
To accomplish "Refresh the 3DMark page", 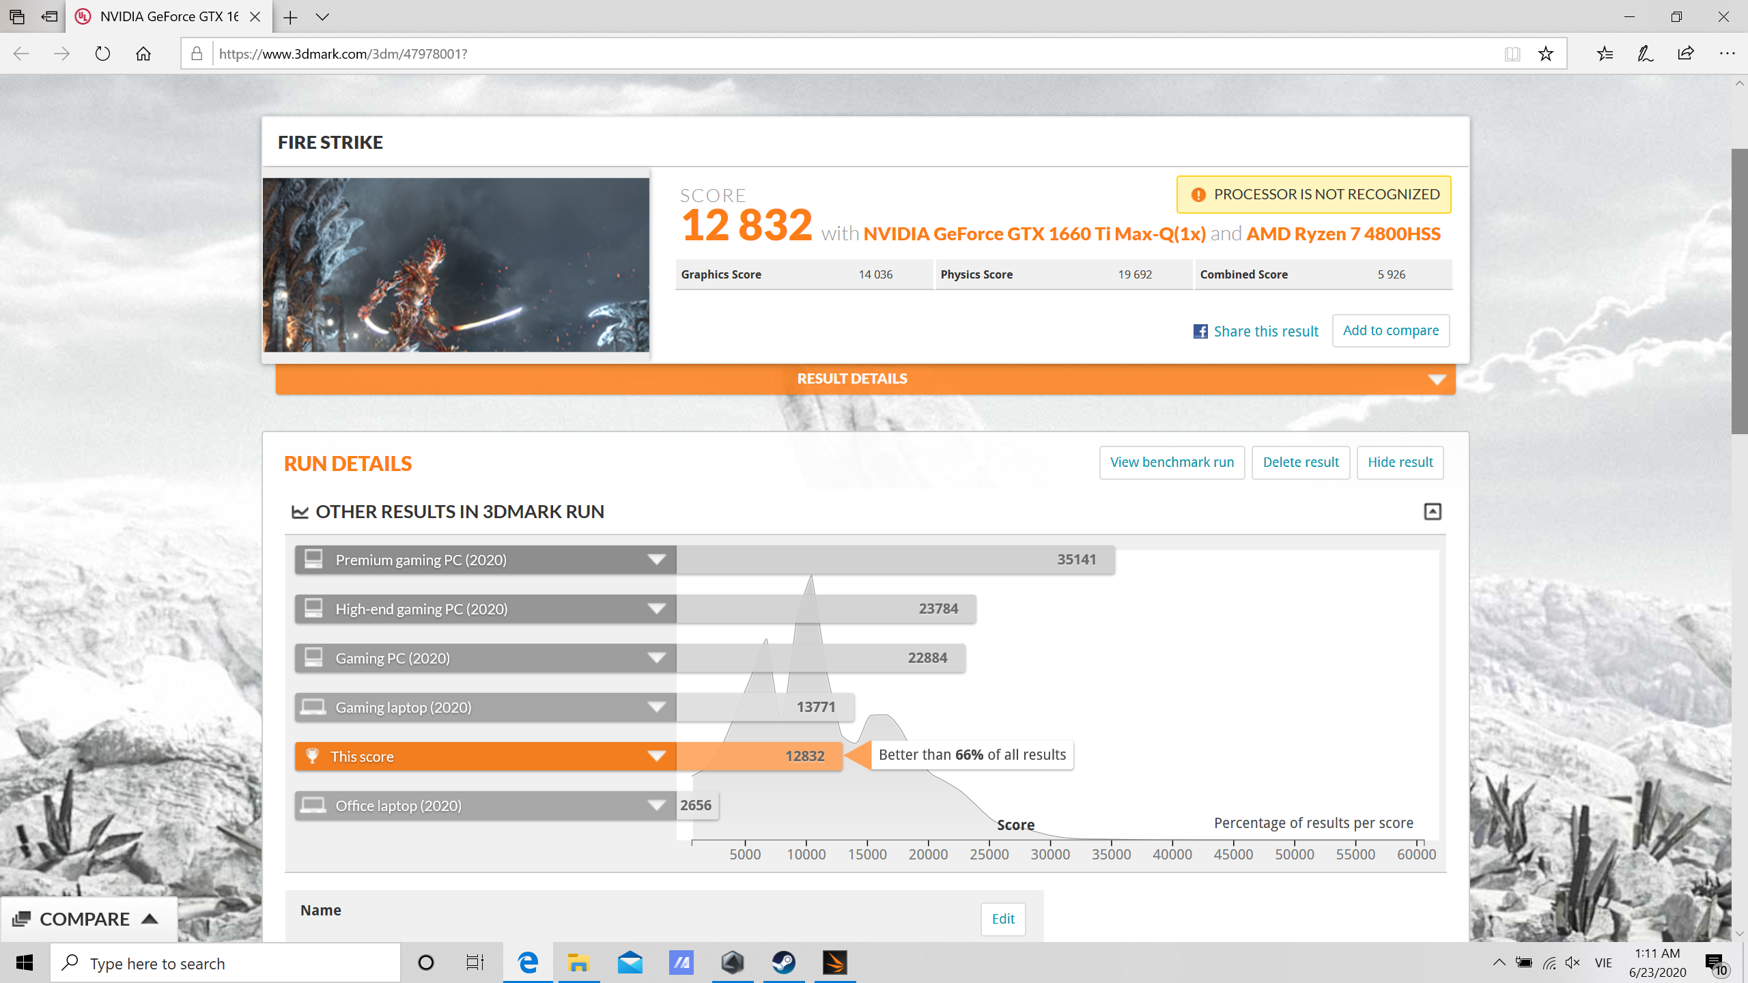I will pyautogui.click(x=102, y=54).
